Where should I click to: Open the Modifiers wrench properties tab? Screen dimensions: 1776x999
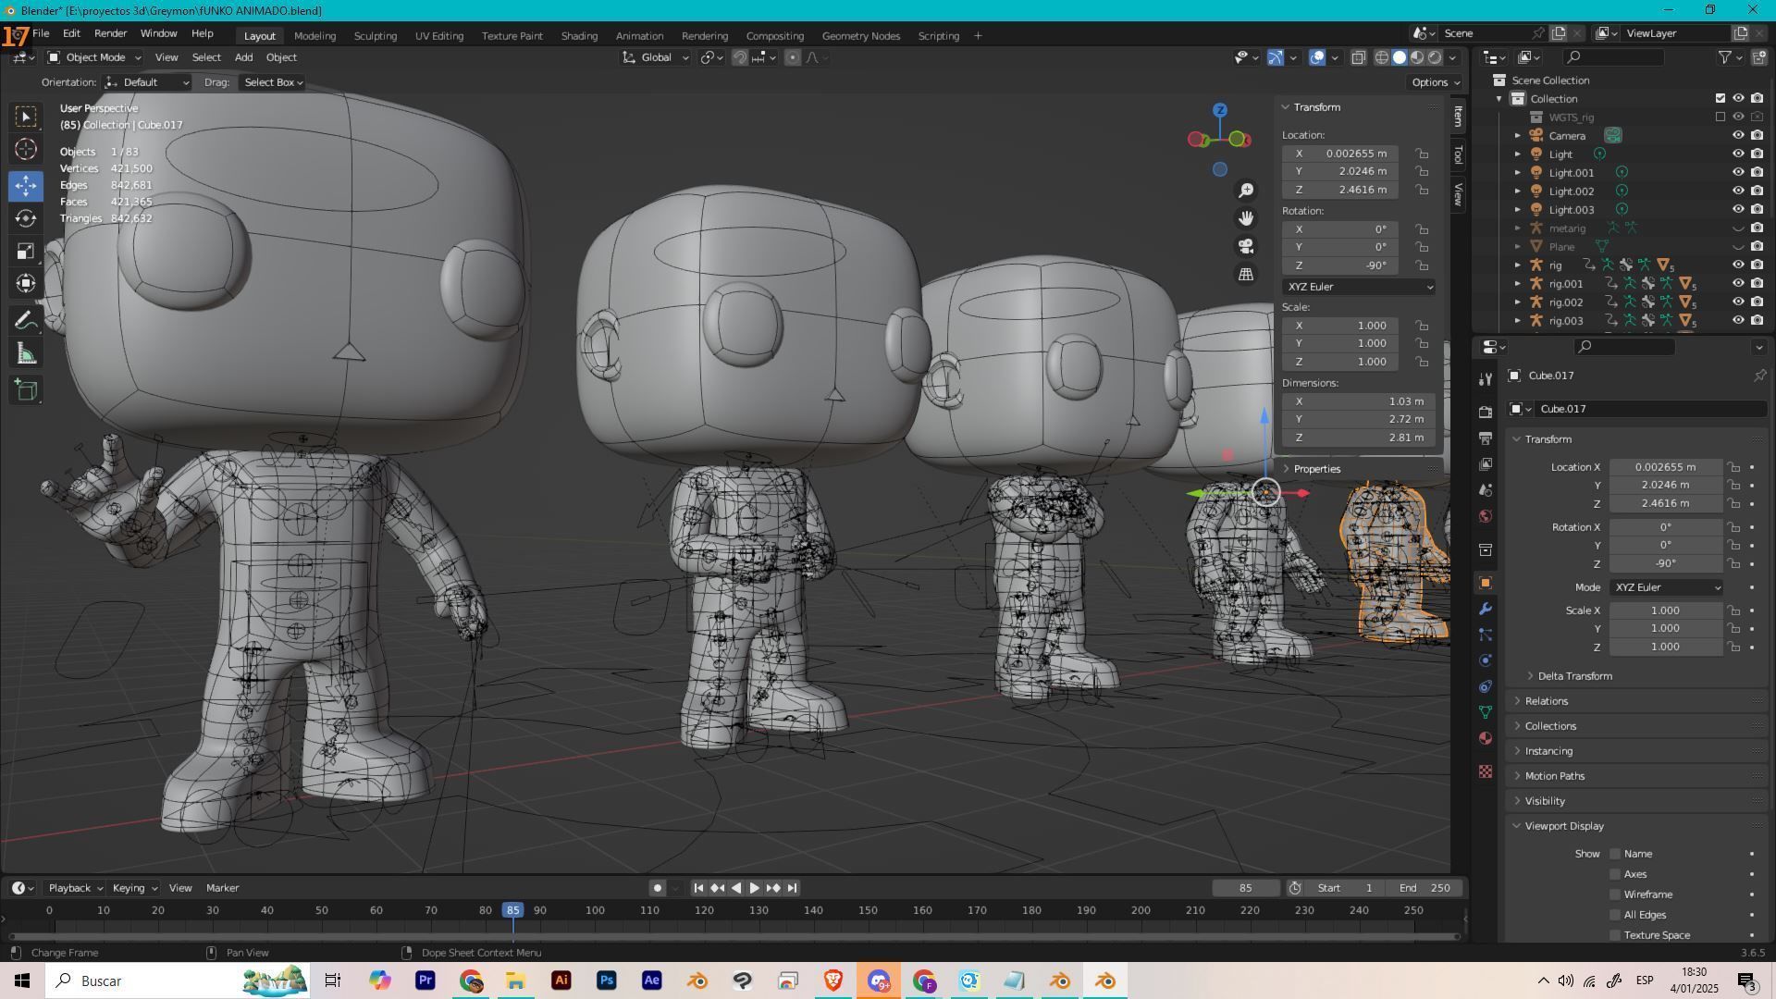tap(1486, 609)
